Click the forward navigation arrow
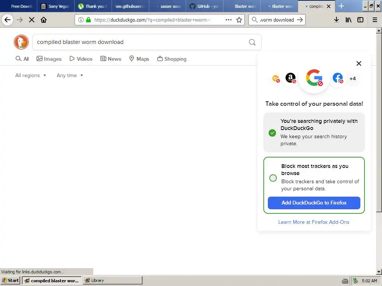This screenshot has width=382, height=286. point(20,20)
